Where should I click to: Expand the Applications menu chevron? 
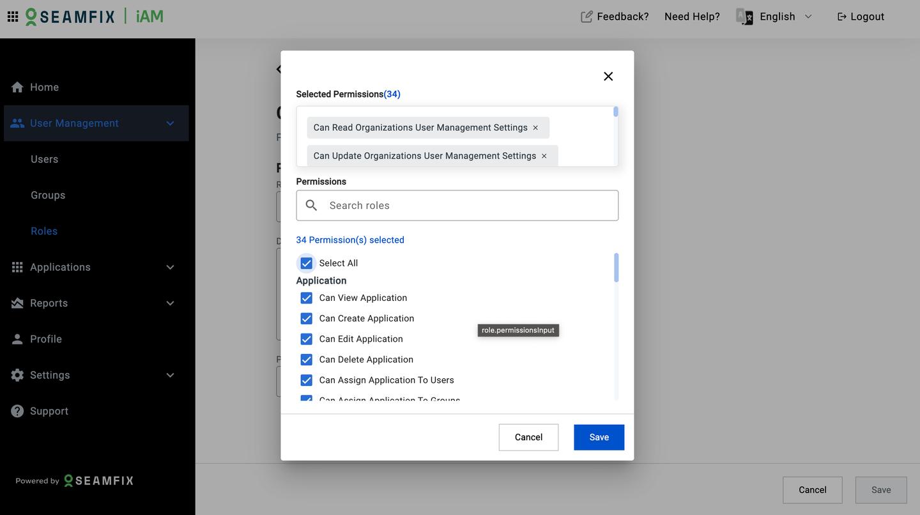[x=170, y=267]
